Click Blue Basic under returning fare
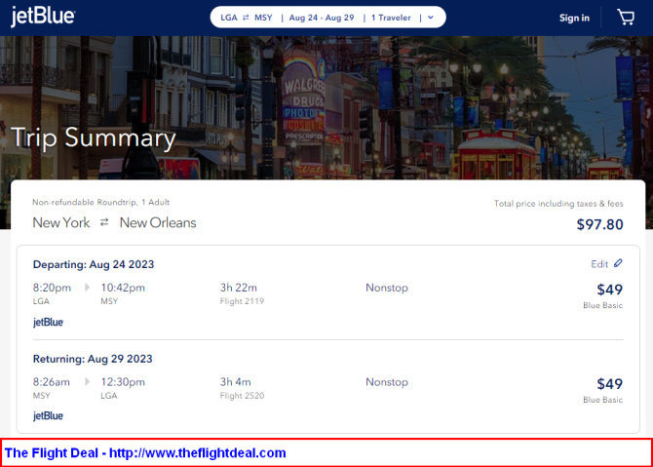The height and width of the screenshot is (467, 653). 602,400
